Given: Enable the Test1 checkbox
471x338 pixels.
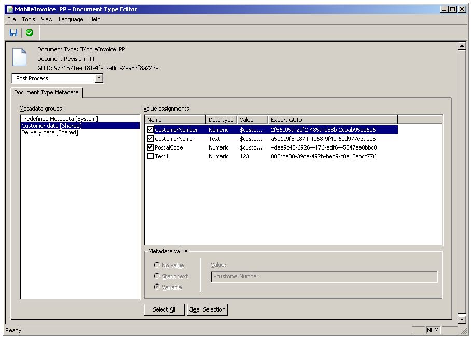Looking at the screenshot, I should point(150,156).
